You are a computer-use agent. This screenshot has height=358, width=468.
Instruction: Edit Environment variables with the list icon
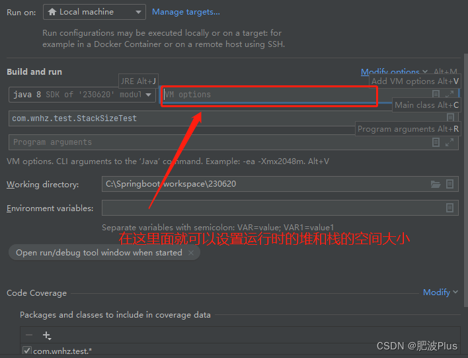click(x=449, y=208)
